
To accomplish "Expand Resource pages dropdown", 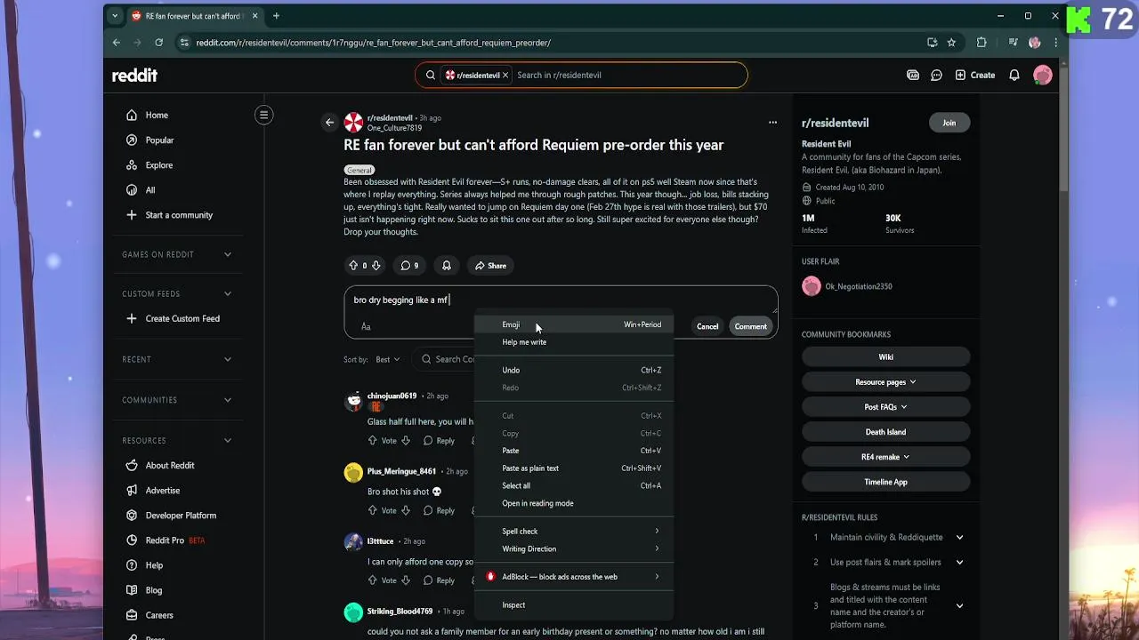I will coord(885,381).
